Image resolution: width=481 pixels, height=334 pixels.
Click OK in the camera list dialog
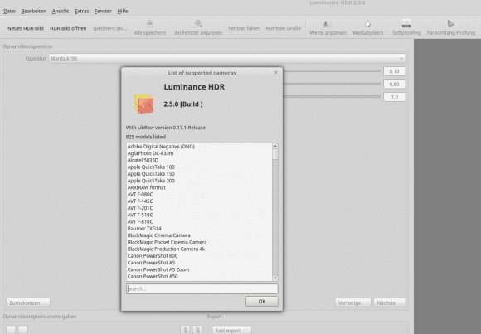coord(262,301)
